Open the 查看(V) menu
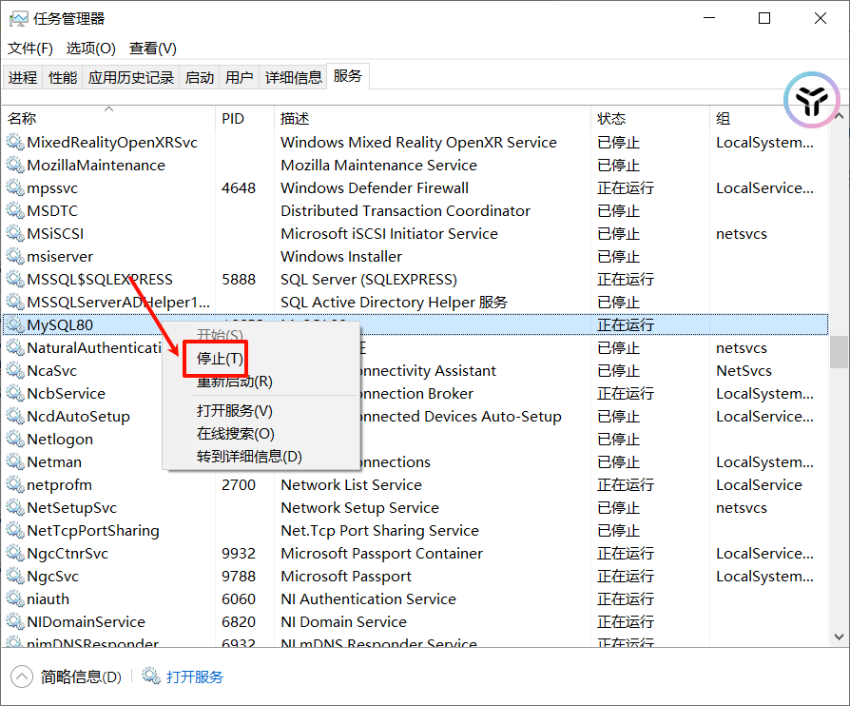 point(153,49)
